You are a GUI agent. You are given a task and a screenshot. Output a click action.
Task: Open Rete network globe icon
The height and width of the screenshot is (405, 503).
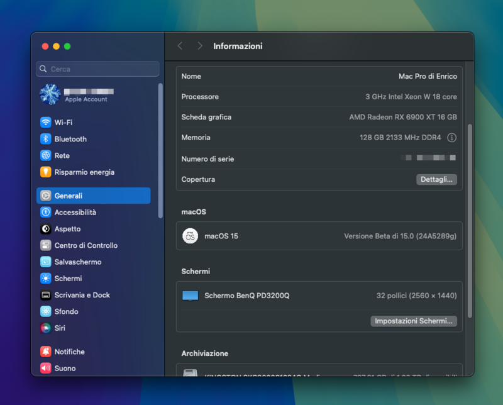tap(46, 155)
